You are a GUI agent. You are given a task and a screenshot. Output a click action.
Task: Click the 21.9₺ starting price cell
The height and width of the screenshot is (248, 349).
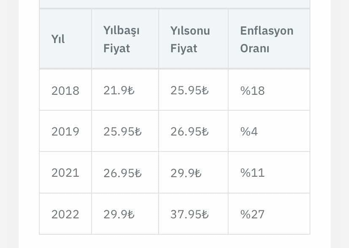[119, 90]
